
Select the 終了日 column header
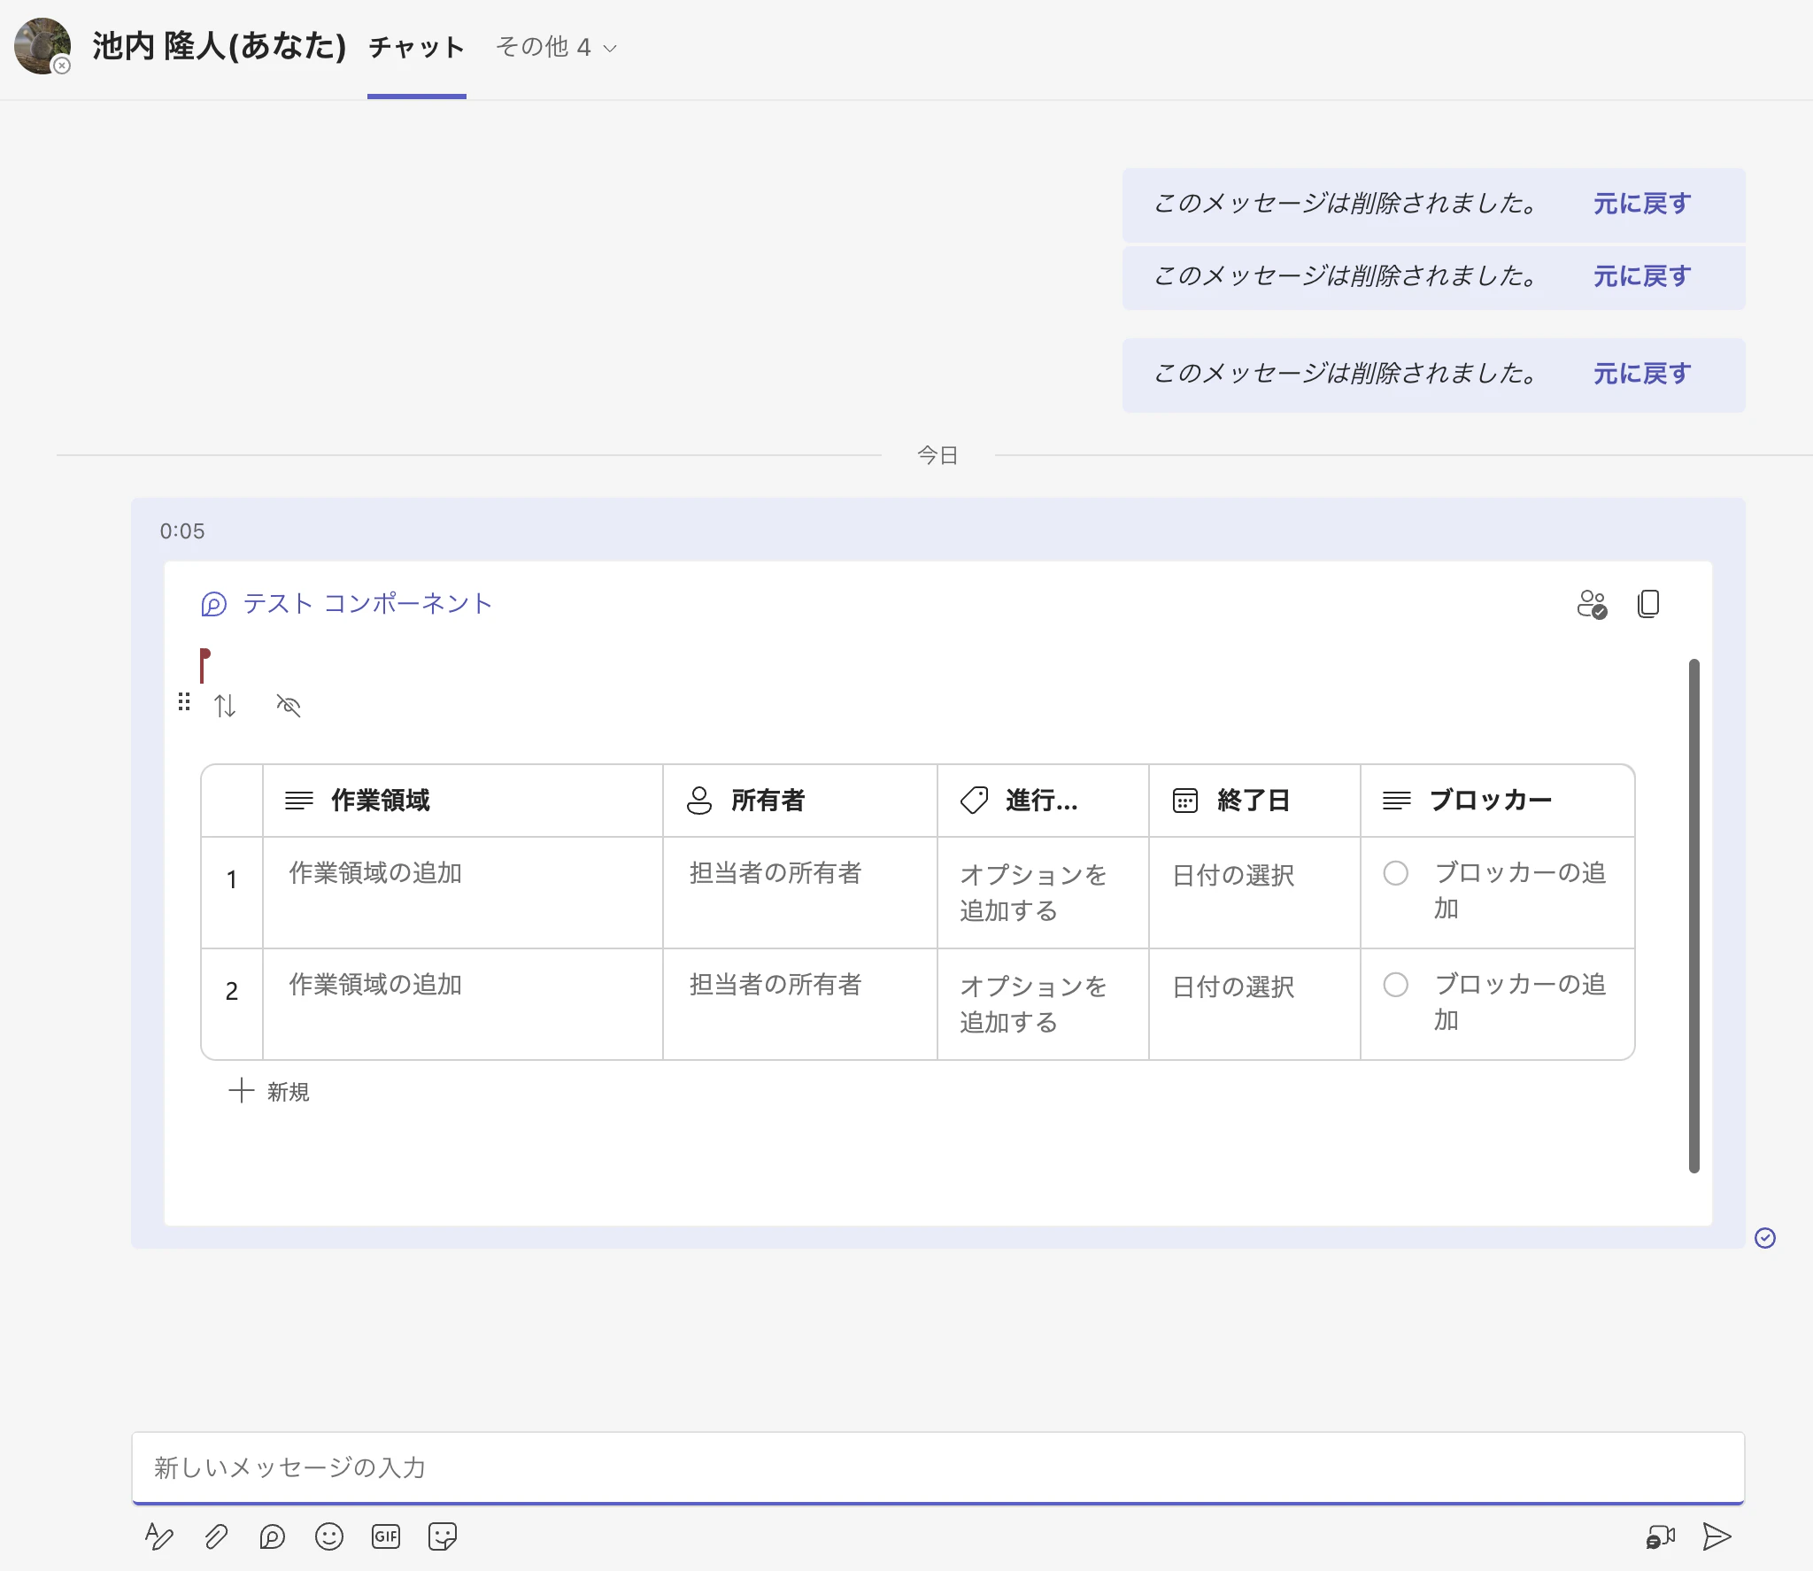point(1254,801)
